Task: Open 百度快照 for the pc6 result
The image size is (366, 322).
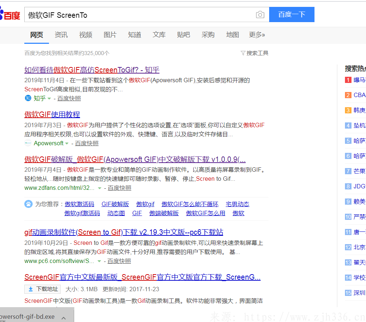Action: click(x=119, y=261)
